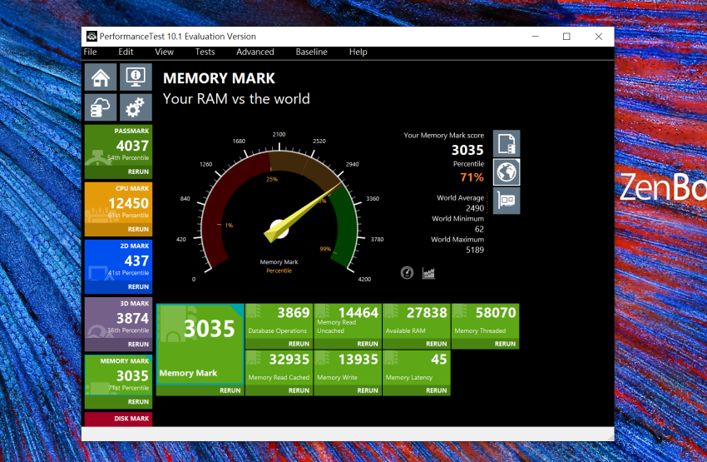Click the memory hardware card icon
Image resolution: width=707 pixels, height=462 pixels.
point(507,201)
